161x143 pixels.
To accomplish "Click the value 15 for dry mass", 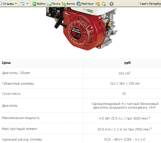I will pos(124,94).
